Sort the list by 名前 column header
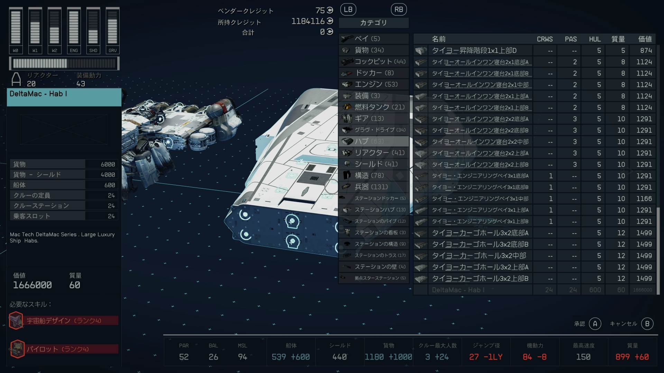664x373 pixels. [x=439, y=39]
